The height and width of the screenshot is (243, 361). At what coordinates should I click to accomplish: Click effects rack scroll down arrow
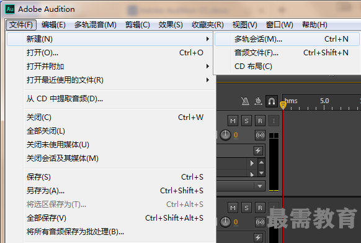click(261, 173)
